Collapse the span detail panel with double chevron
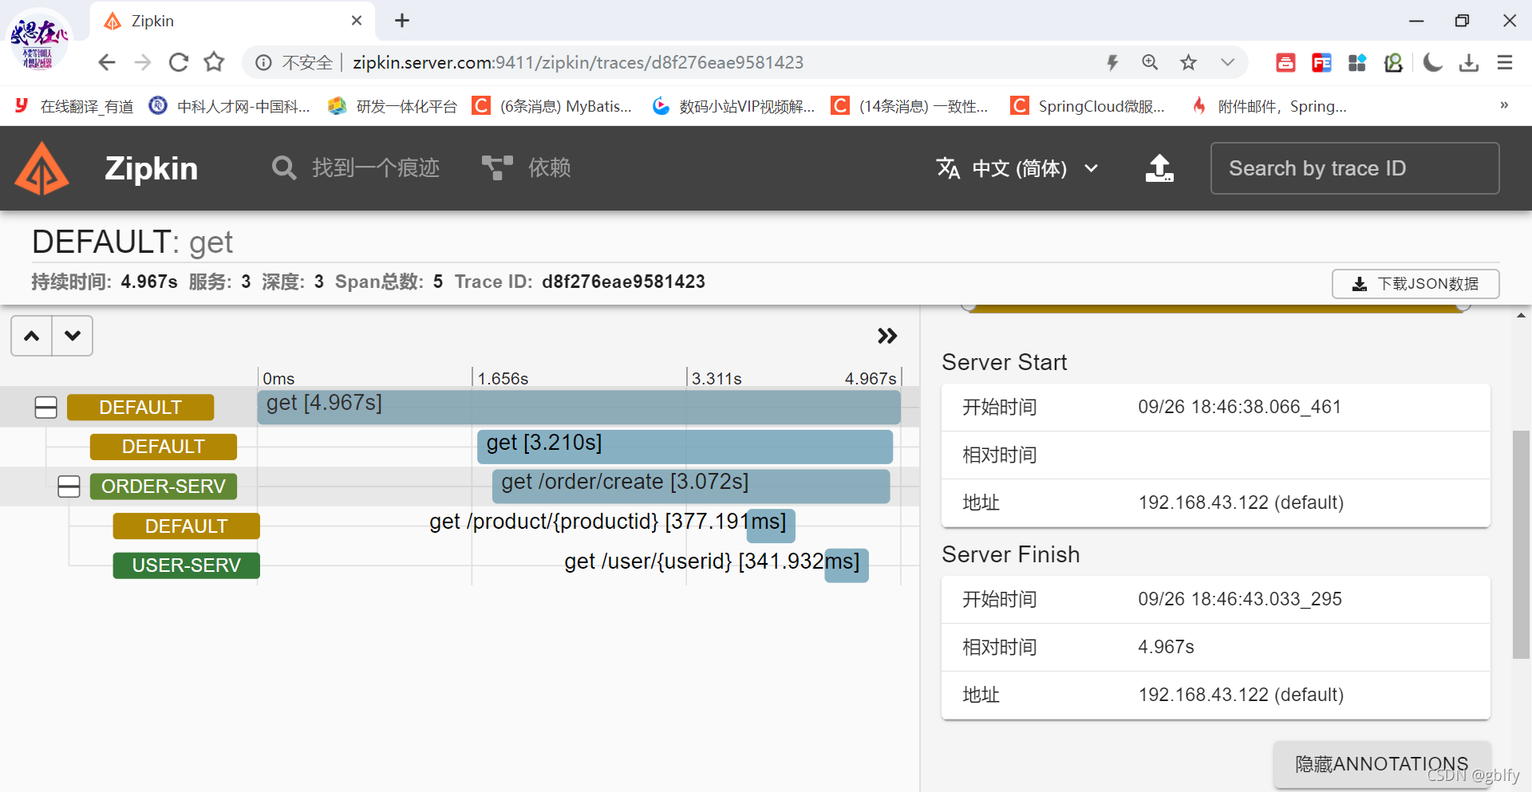 [887, 336]
